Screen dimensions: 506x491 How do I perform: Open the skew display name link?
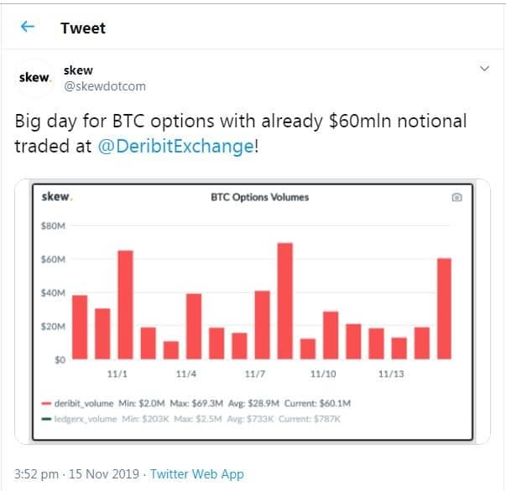pos(78,70)
